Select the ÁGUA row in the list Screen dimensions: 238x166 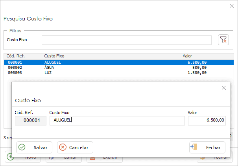tap(119, 68)
